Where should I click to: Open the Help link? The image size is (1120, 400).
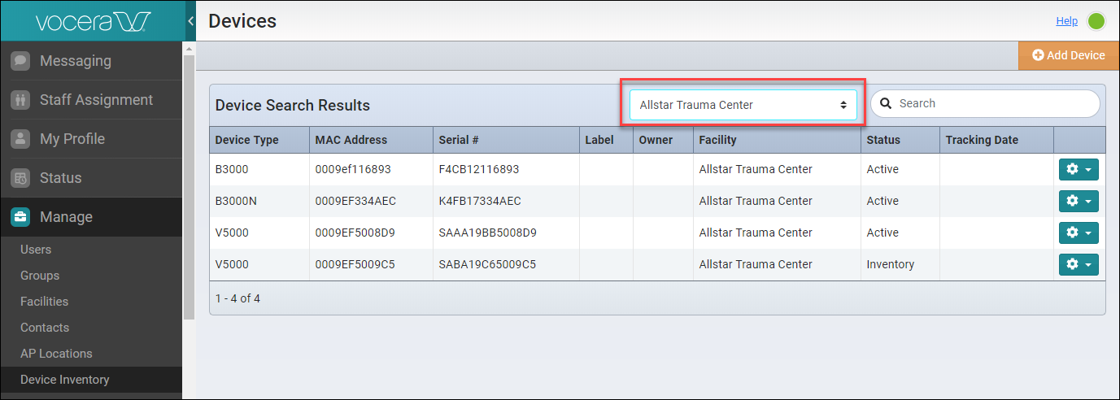pos(1066,21)
